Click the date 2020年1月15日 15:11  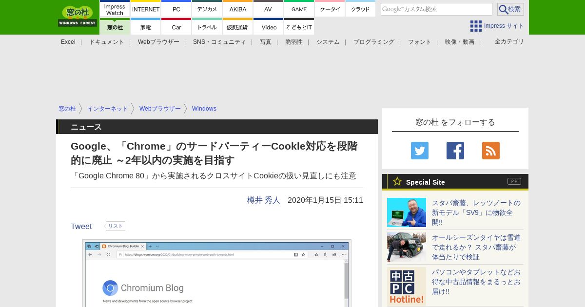point(325,200)
